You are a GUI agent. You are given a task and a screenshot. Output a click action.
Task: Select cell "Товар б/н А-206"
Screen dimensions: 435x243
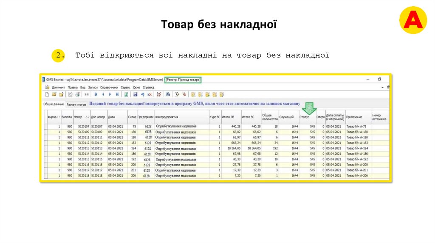pyautogui.click(x=359, y=176)
